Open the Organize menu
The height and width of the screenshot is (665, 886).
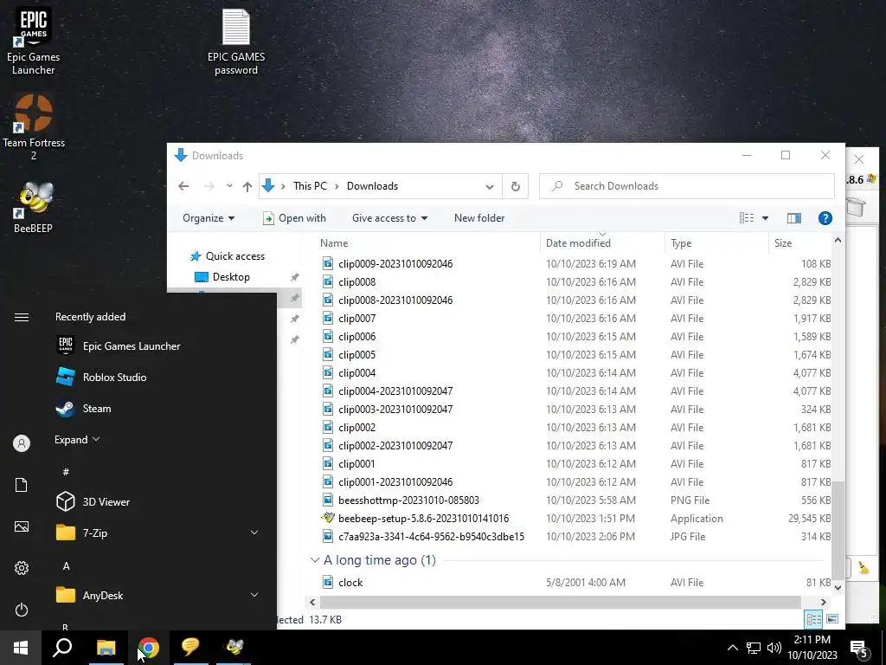tap(209, 218)
